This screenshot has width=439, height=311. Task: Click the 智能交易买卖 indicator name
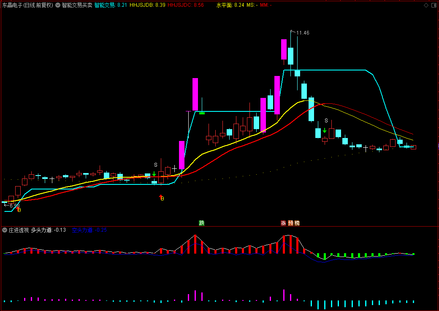(77, 5)
